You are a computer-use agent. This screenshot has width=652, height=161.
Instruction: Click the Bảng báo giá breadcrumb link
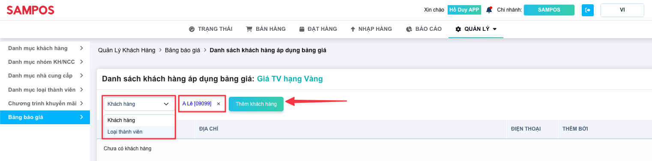[x=182, y=51]
